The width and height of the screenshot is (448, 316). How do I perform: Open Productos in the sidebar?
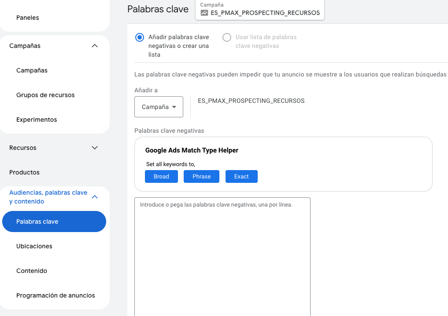24,172
